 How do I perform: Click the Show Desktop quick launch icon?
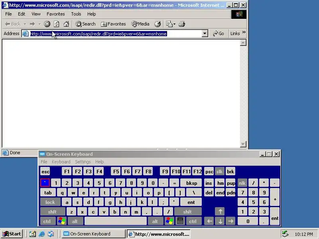pos(32,234)
